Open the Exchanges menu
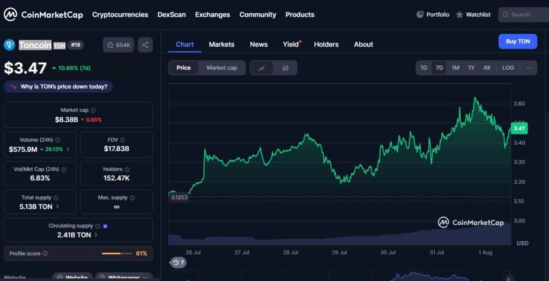This screenshot has width=549, height=281. 212,14
